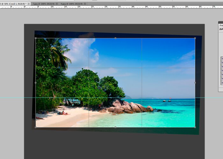Click the bottom-left crop corner handle
This screenshot has height=159, width=223.
tap(36, 127)
